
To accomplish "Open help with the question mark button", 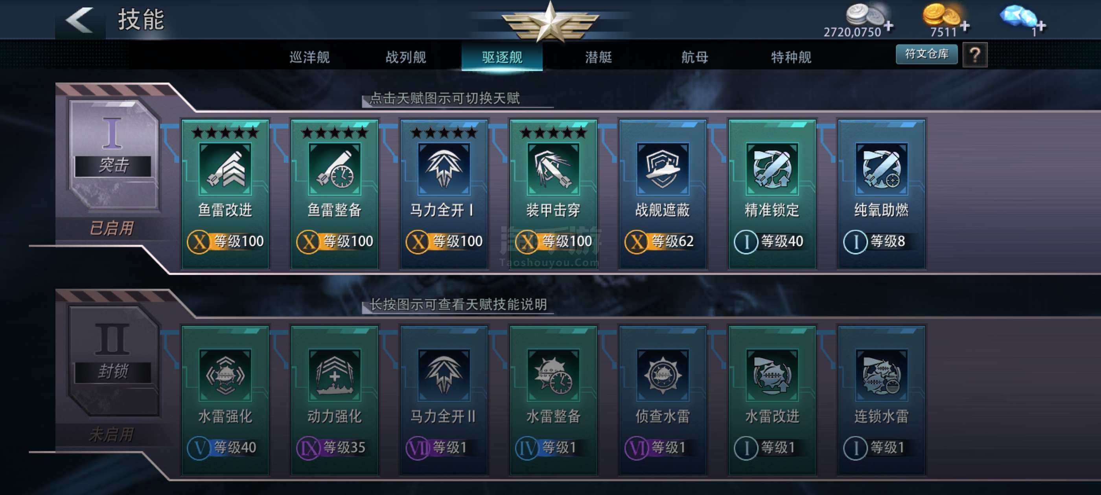I will pos(975,55).
